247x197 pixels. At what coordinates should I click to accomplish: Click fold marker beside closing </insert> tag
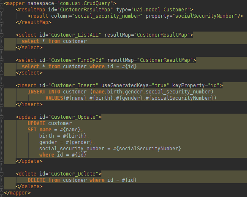[x=2, y=104]
